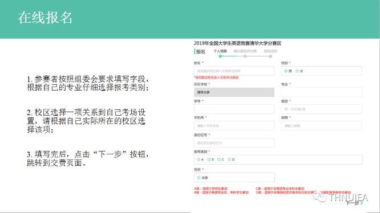Click the WeChat logo watermark
Image resolution: width=380 pixels, height=213 pixels.
pos(320,197)
